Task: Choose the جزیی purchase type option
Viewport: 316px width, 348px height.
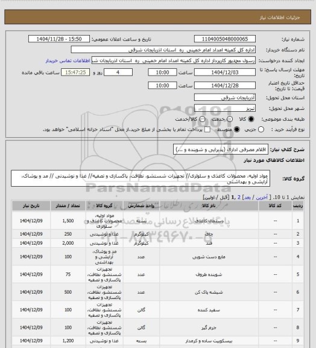Action: [261, 129]
